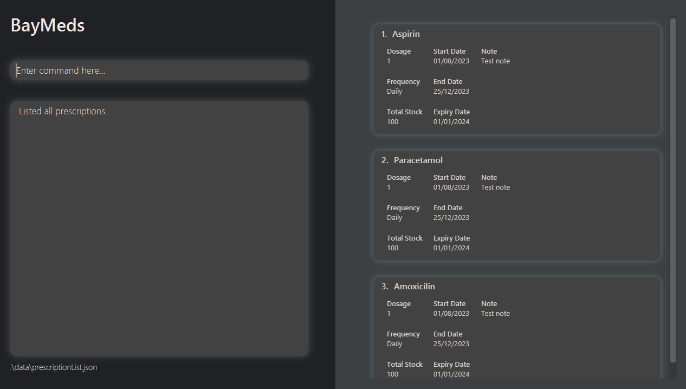Click Amoxicilin's End Date value 25/12/2023
Image resolution: width=686 pixels, height=389 pixels.
[x=451, y=344]
